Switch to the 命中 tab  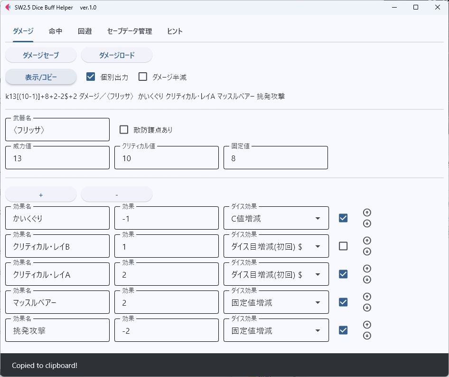point(56,31)
